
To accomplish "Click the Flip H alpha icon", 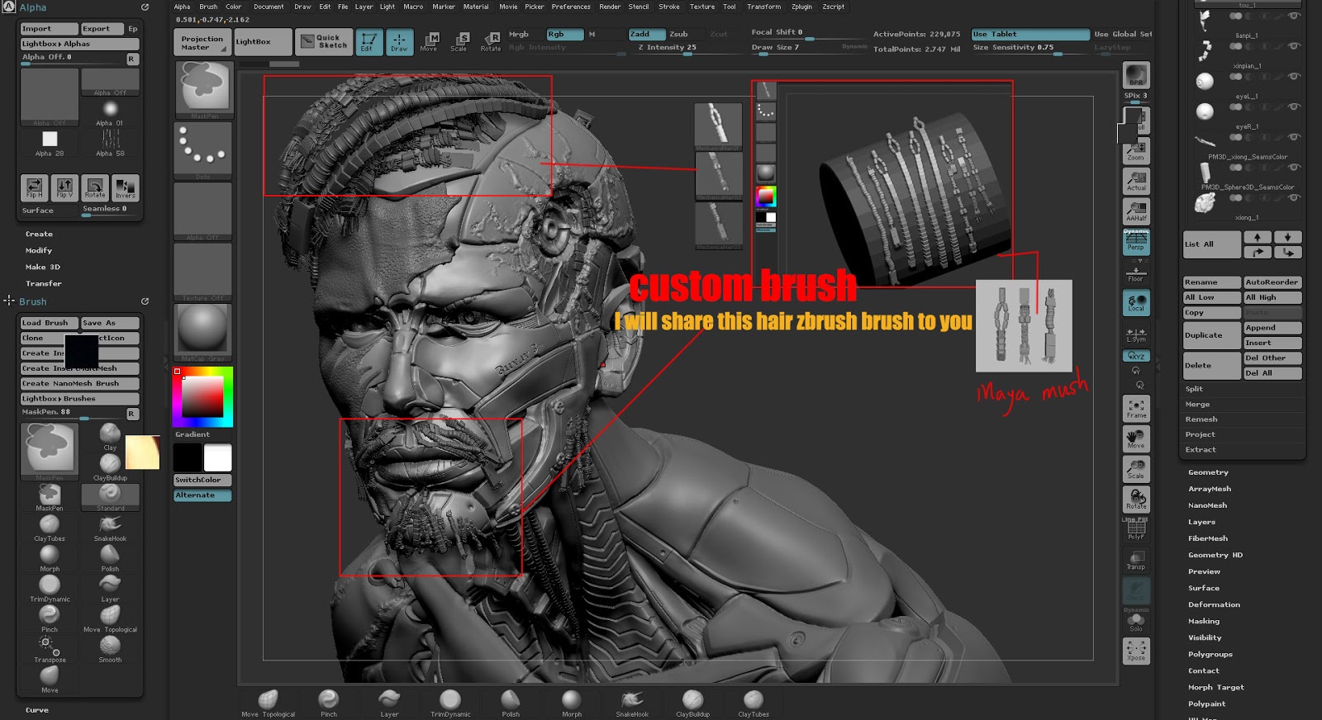I will (34, 187).
